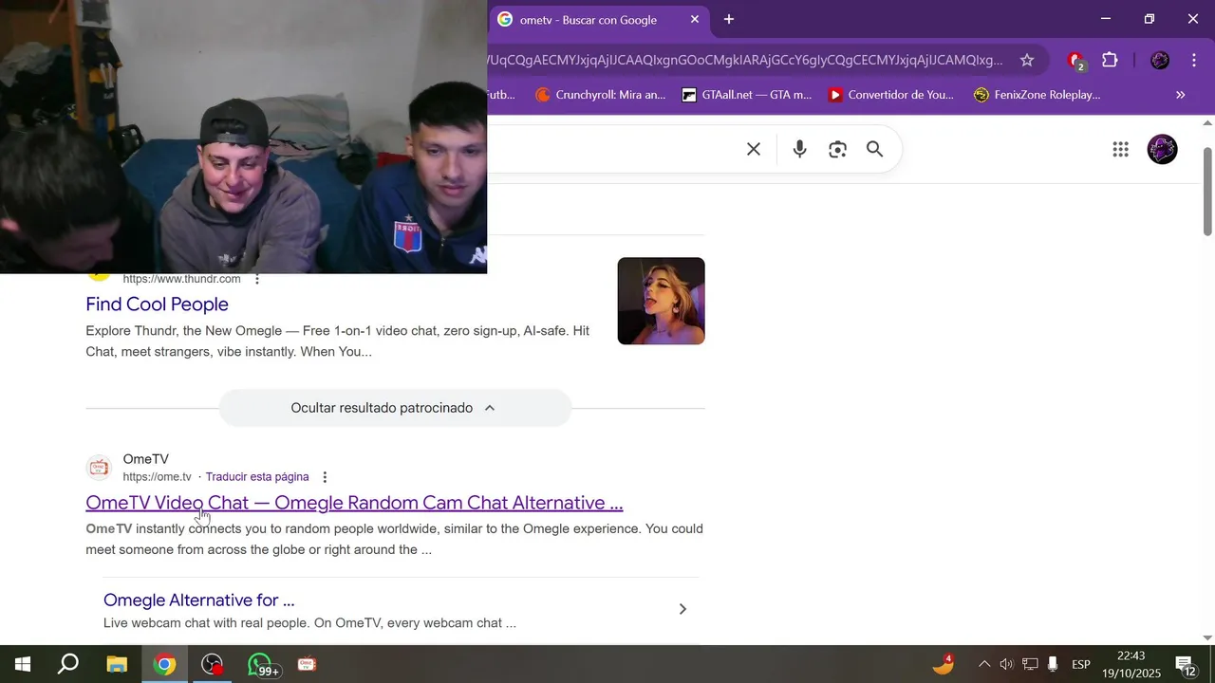Click the magnifier search button
The width and height of the screenshot is (1215, 683).
[x=874, y=149]
